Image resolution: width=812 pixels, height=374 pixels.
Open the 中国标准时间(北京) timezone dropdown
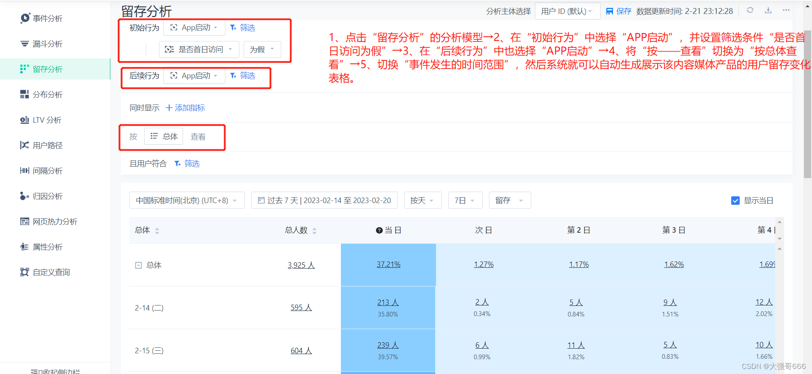point(187,200)
